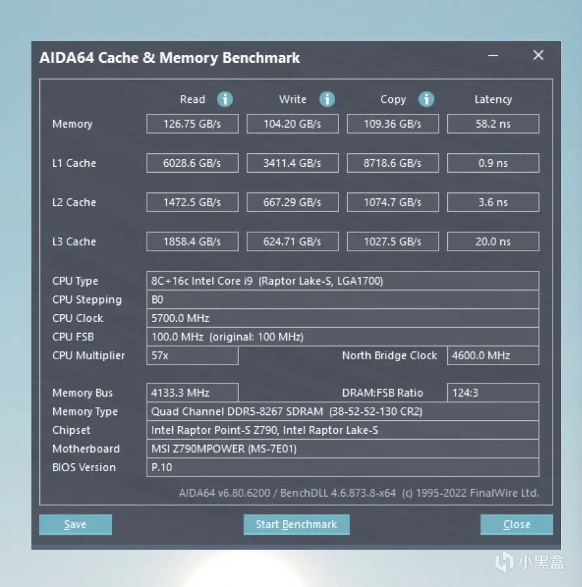Select L1 Cache copy 8718.6 GB/s
The image size is (582, 587).
[x=393, y=163]
